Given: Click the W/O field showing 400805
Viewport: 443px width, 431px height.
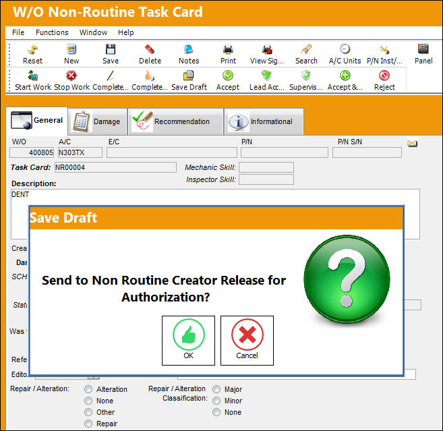Looking at the screenshot, I should coord(32,152).
